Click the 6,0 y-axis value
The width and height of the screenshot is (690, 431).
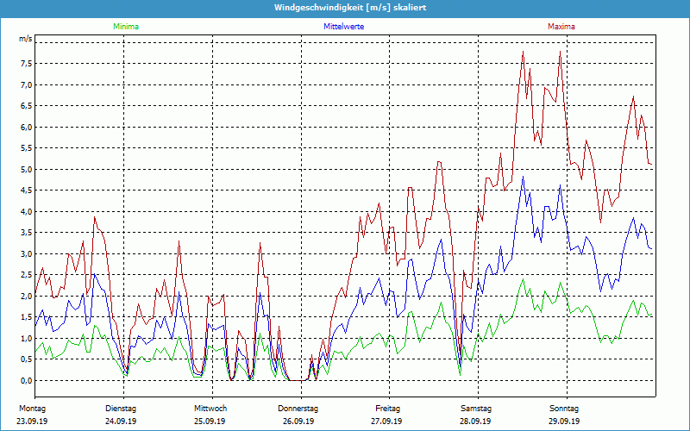(27, 127)
